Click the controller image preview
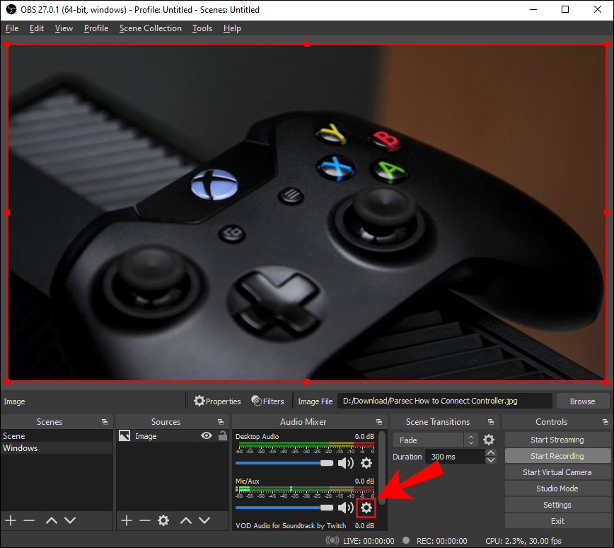The image size is (614, 548). 307,212
